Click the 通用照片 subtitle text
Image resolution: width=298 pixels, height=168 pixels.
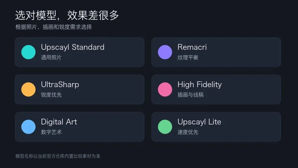point(51,57)
